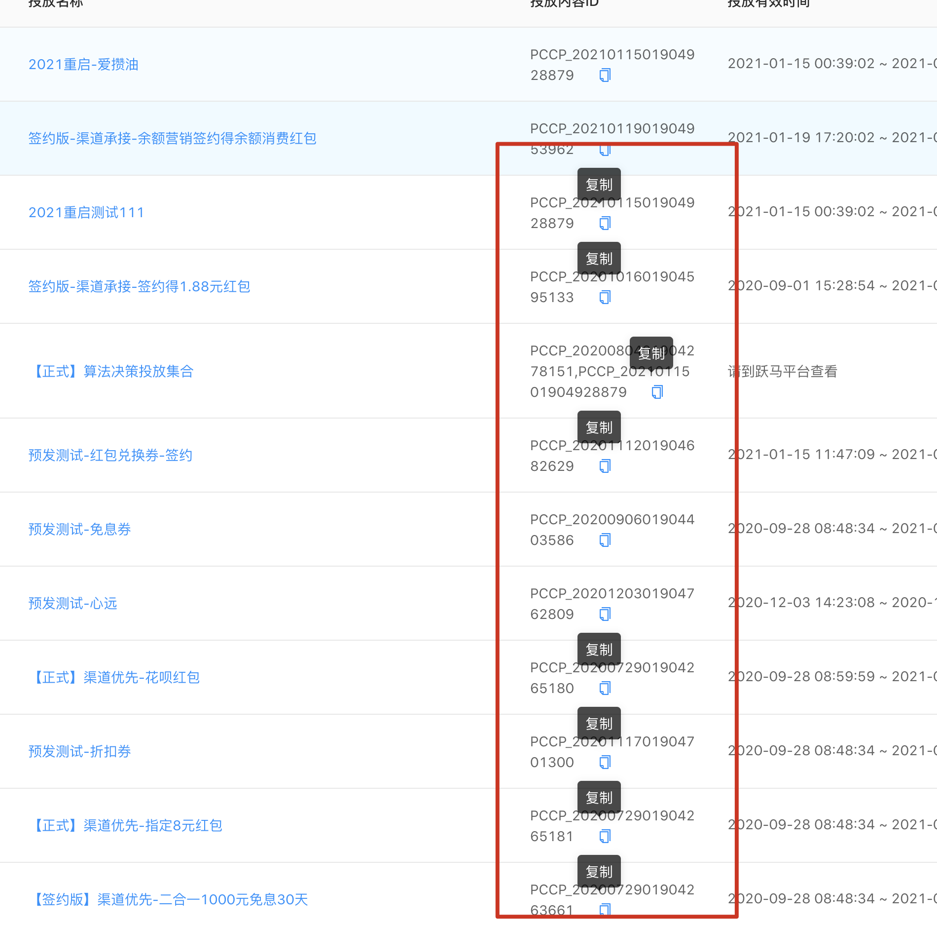The image size is (937, 925).
Task: Copy the ID ending 82629
Action: coord(605,466)
